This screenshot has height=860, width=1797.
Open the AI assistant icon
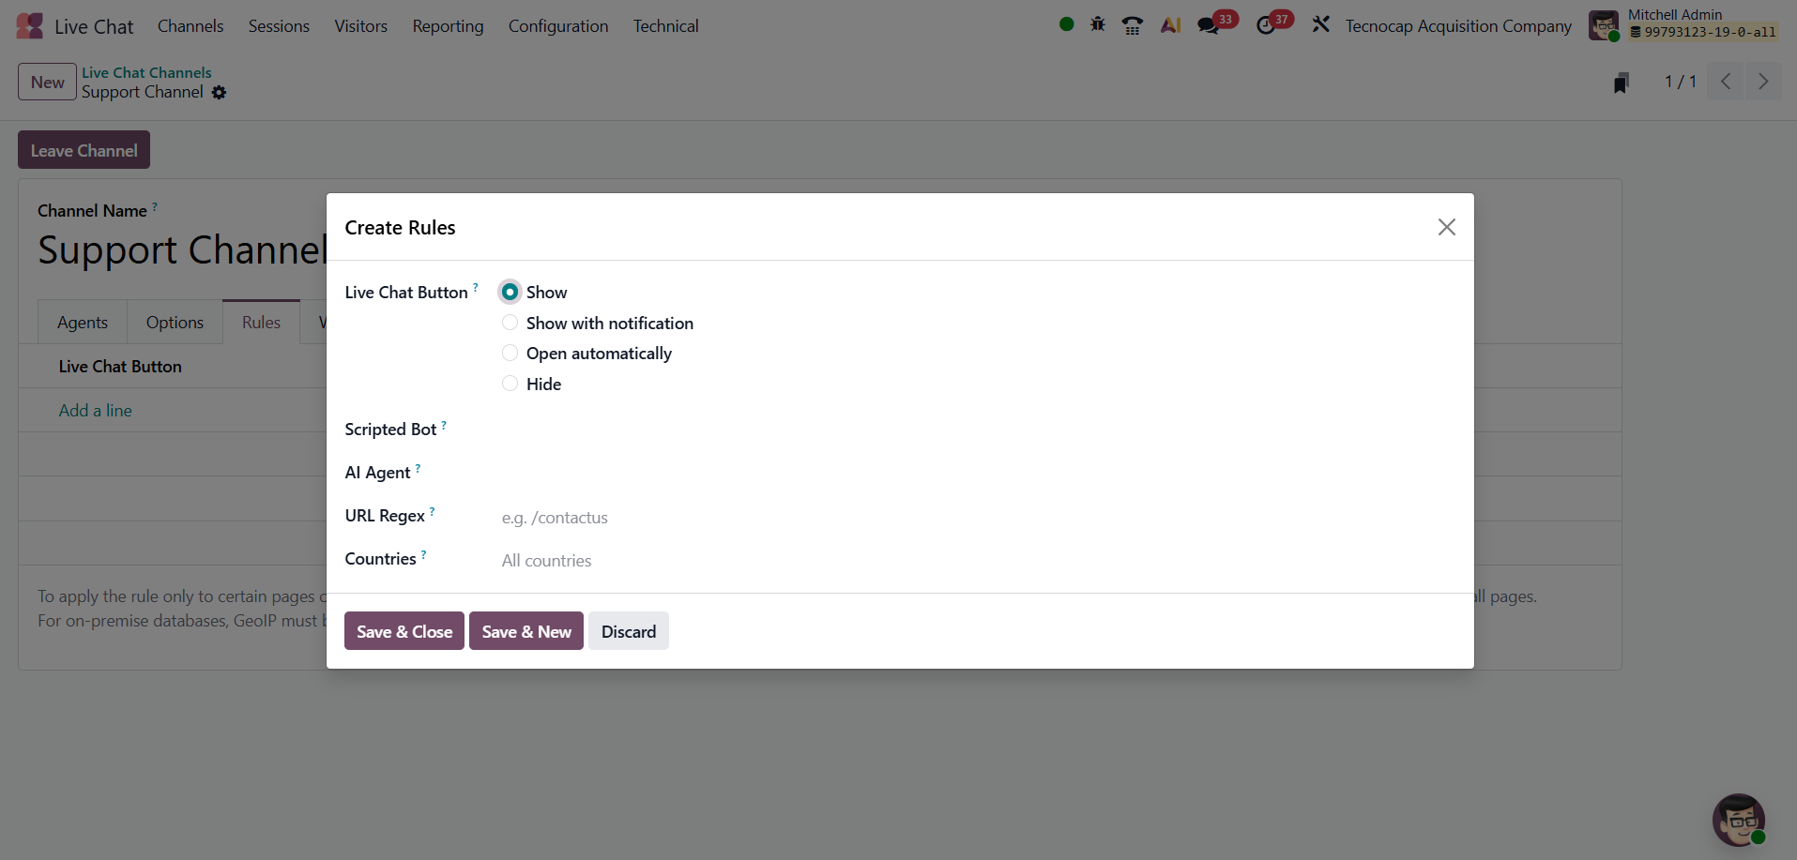point(1170,25)
